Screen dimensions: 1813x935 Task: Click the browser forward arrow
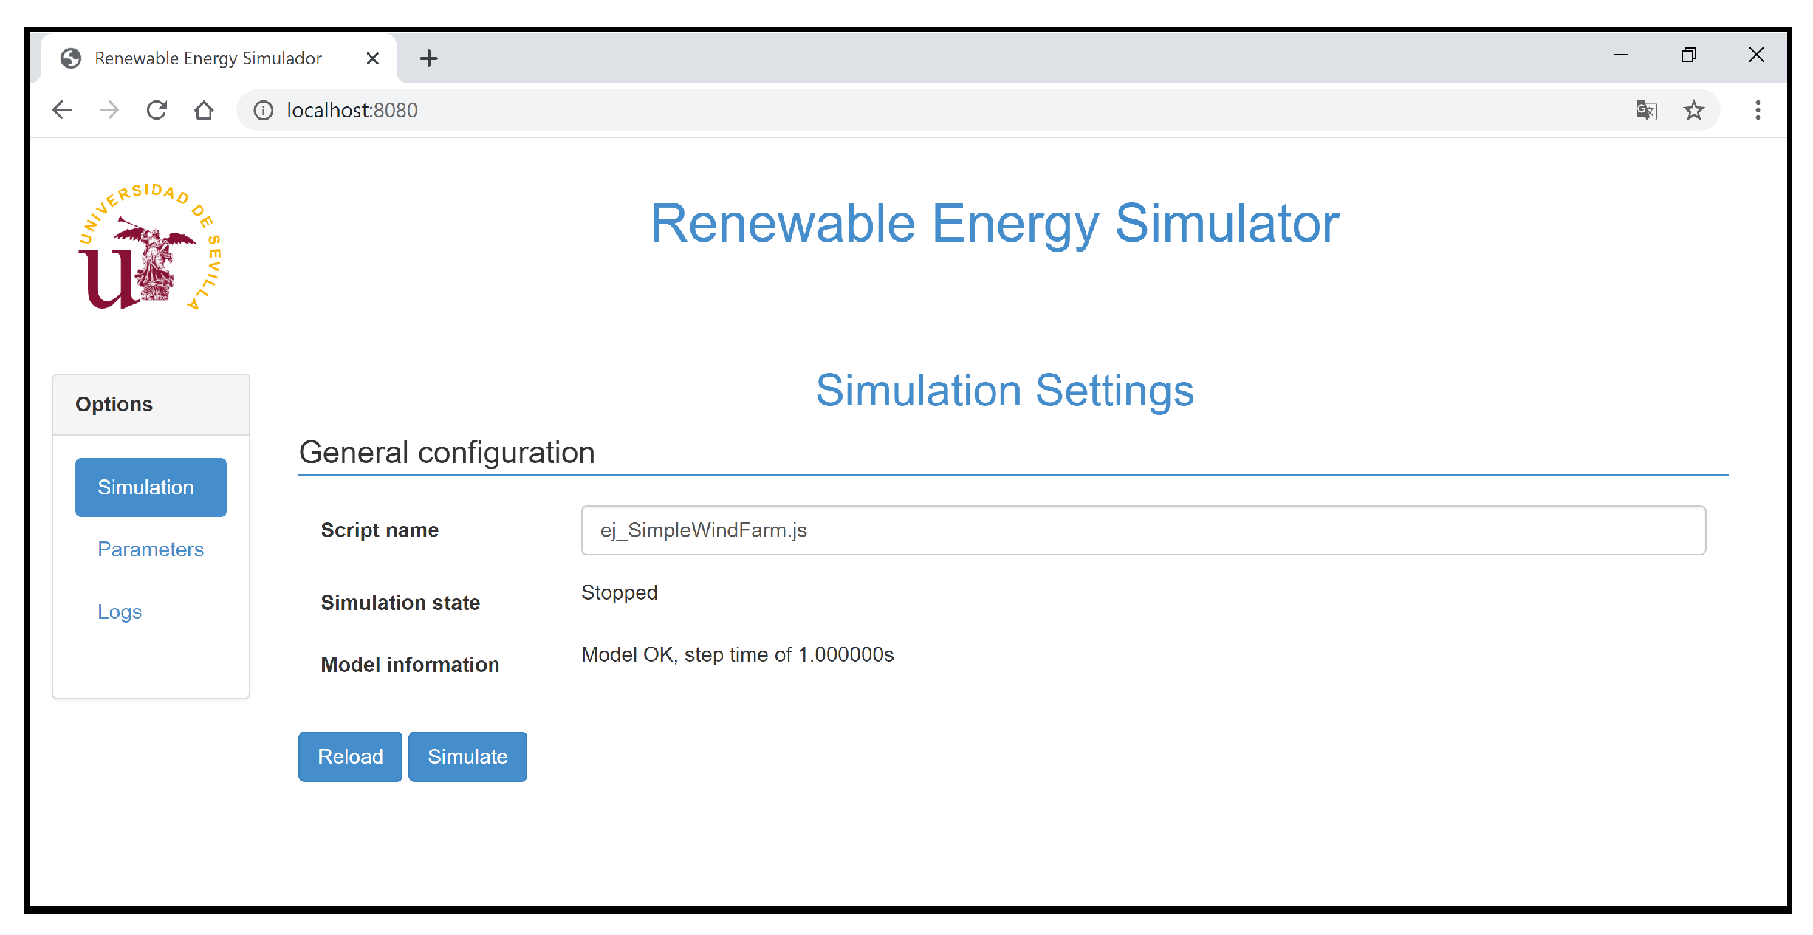point(109,110)
